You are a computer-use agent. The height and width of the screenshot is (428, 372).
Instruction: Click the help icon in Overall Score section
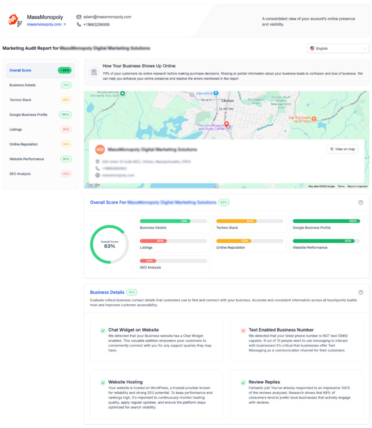(361, 203)
